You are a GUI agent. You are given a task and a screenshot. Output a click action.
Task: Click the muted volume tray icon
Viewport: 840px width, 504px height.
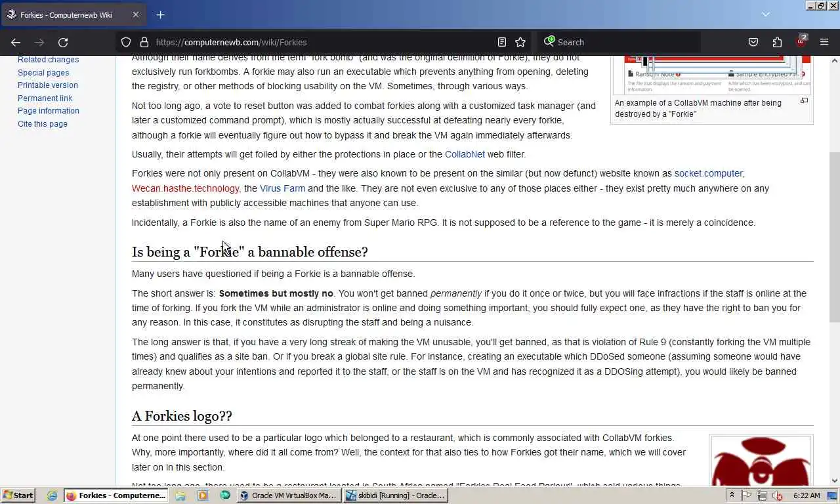coord(777,495)
